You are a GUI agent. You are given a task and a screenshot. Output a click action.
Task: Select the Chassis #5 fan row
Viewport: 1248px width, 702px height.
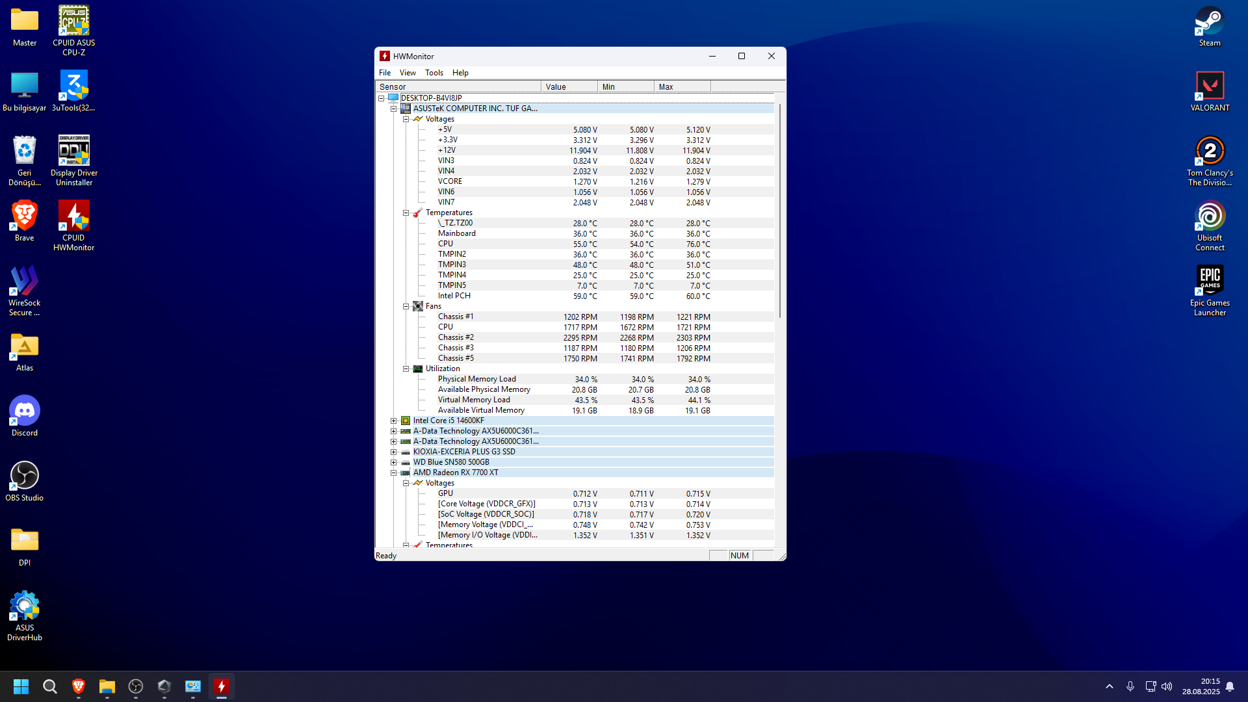[575, 358]
